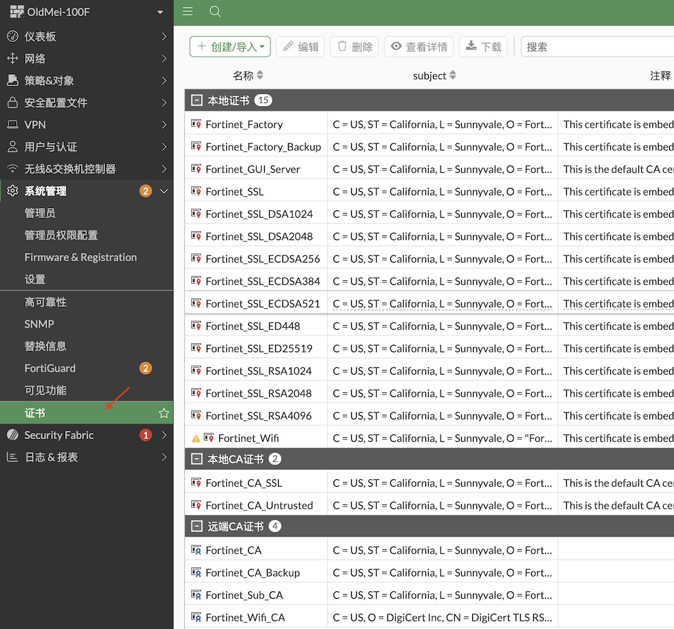The height and width of the screenshot is (629, 674).
Task: Expand the 仪表板 menu chevron
Action: [x=164, y=36]
